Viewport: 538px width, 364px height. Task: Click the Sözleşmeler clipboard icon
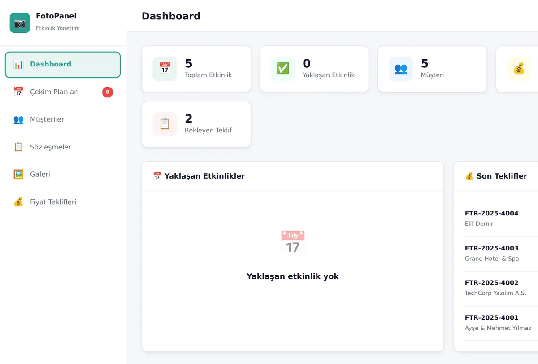point(18,147)
